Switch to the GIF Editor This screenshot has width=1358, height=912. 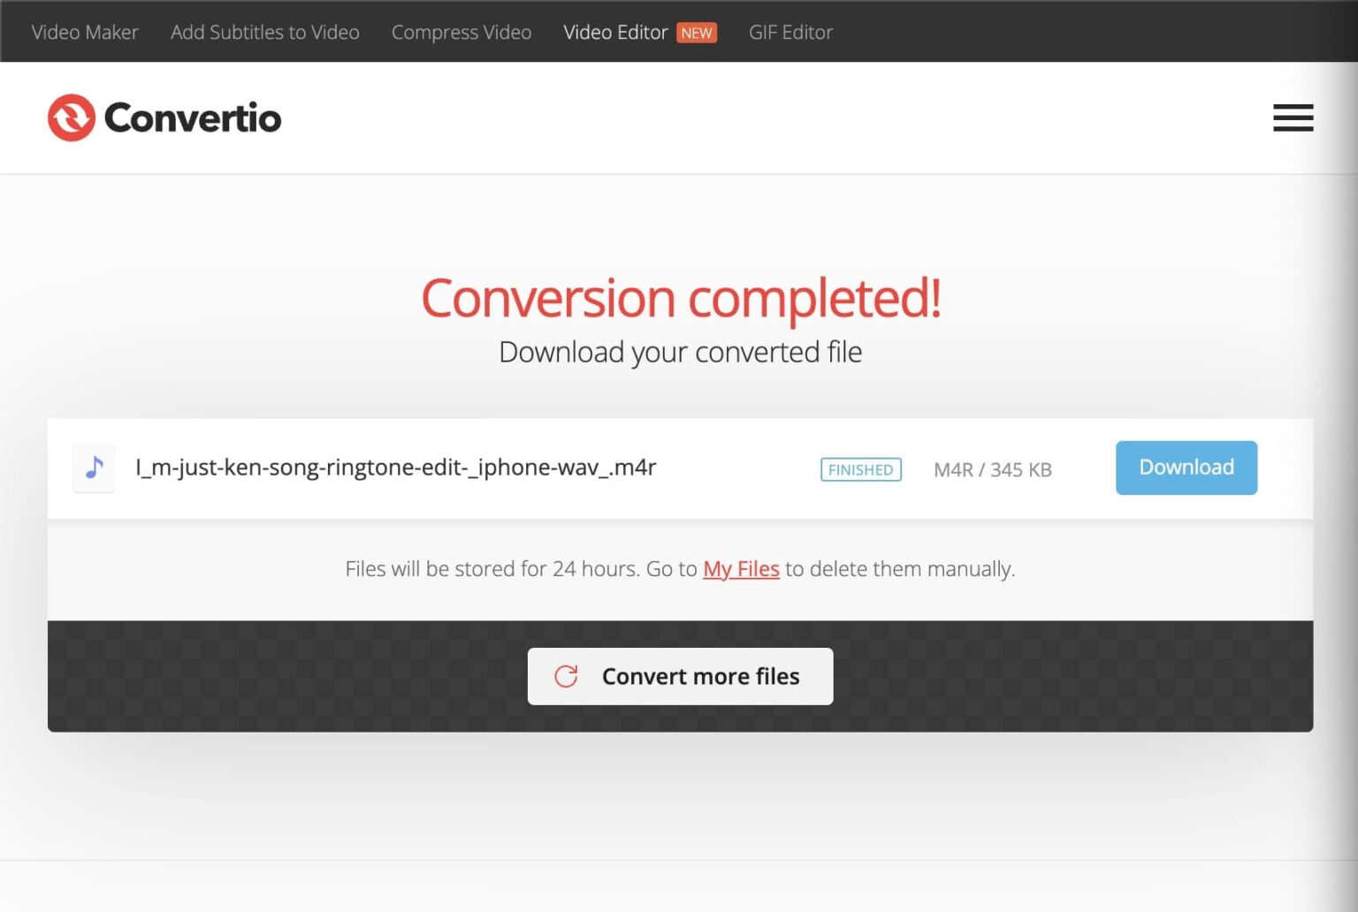click(x=790, y=33)
